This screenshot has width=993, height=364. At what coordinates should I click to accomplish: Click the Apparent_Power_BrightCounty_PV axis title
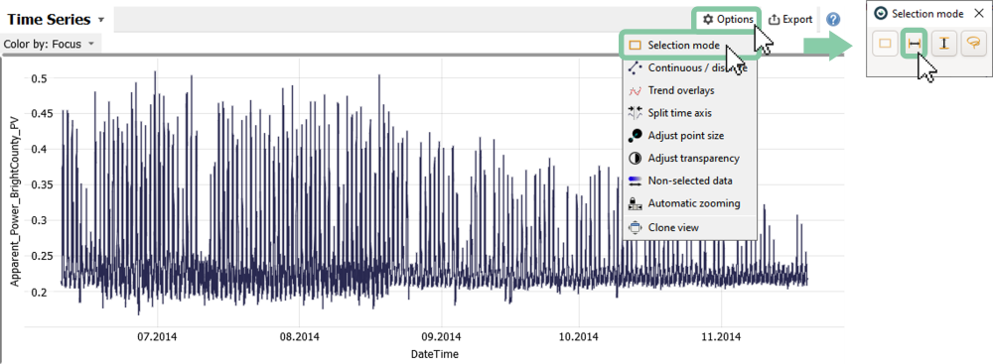15,200
